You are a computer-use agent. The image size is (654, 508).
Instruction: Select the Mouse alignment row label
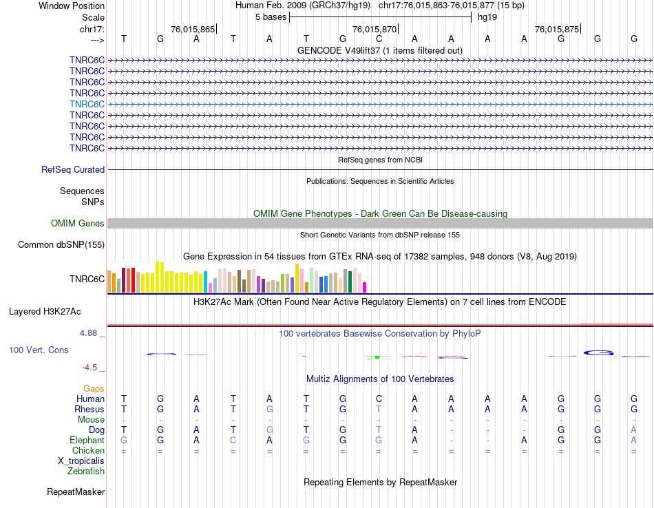(x=91, y=420)
